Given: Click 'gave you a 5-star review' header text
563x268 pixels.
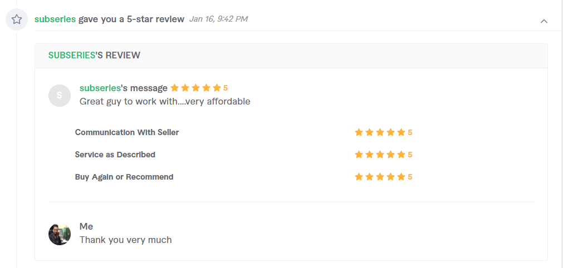Looking at the screenshot, I should click(x=131, y=19).
